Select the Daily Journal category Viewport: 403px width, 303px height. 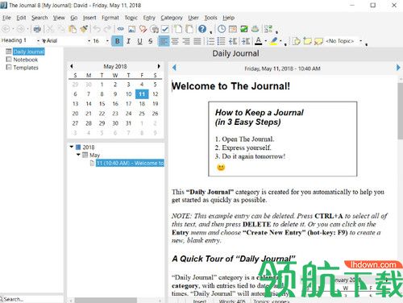pyautogui.click(x=29, y=52)
